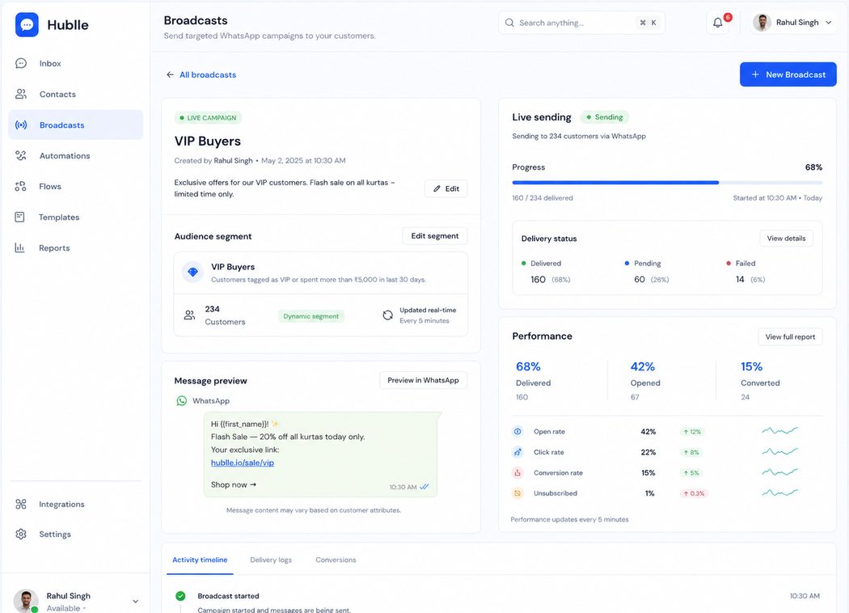The width and height of the screenshot is (849, 613).
Task: Click the Pending count of 60
Action: coord(640,280)
